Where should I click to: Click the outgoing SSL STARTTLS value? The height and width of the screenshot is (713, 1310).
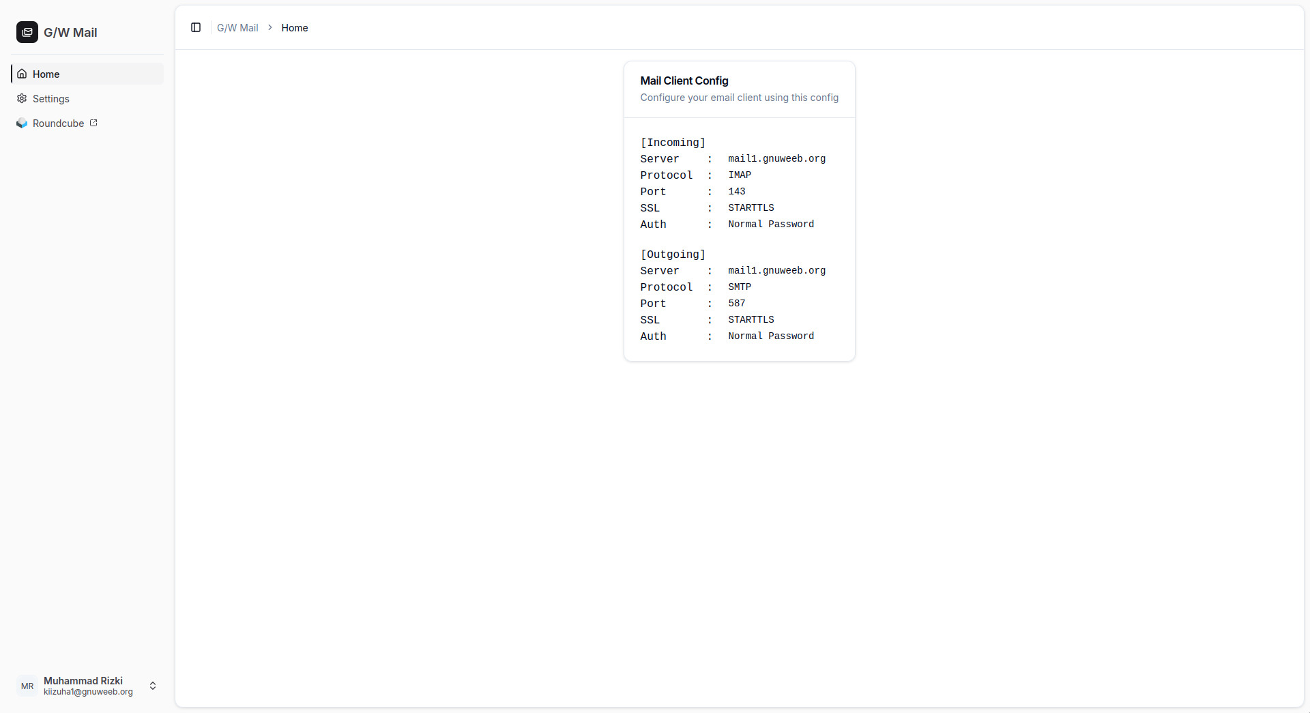tap(751, 319)
